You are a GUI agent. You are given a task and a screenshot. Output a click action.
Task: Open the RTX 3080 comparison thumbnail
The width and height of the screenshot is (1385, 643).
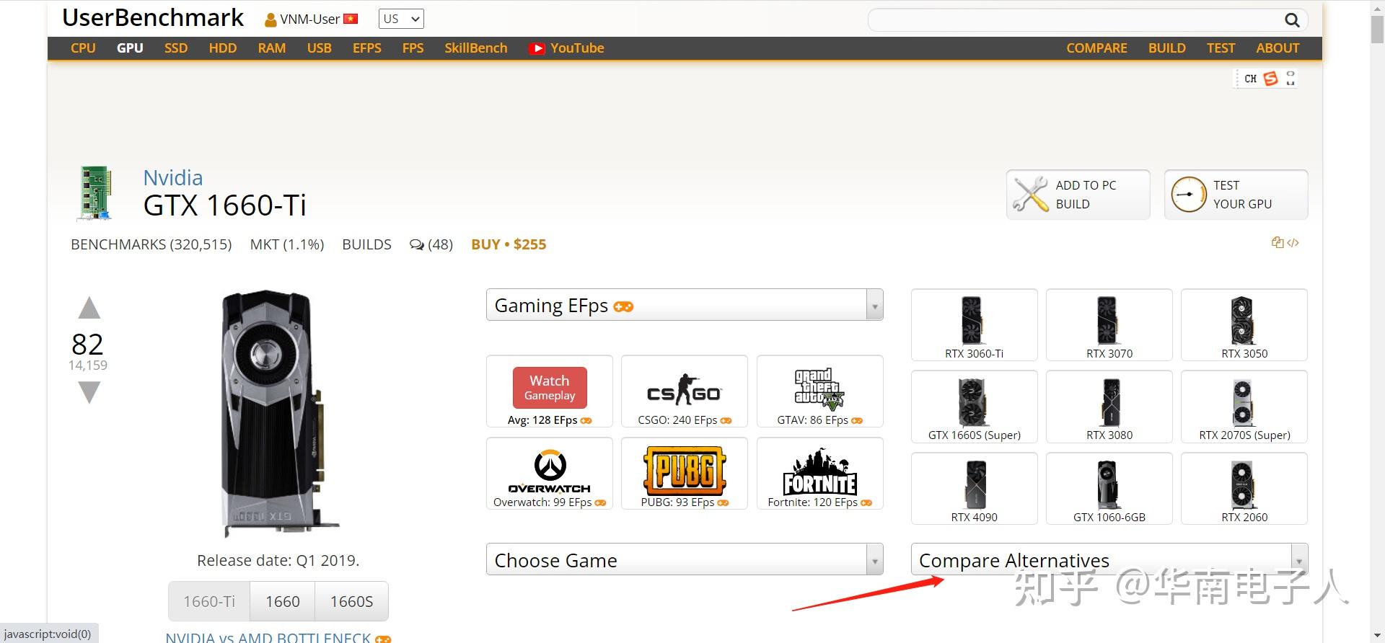[x=1109, y=407]
